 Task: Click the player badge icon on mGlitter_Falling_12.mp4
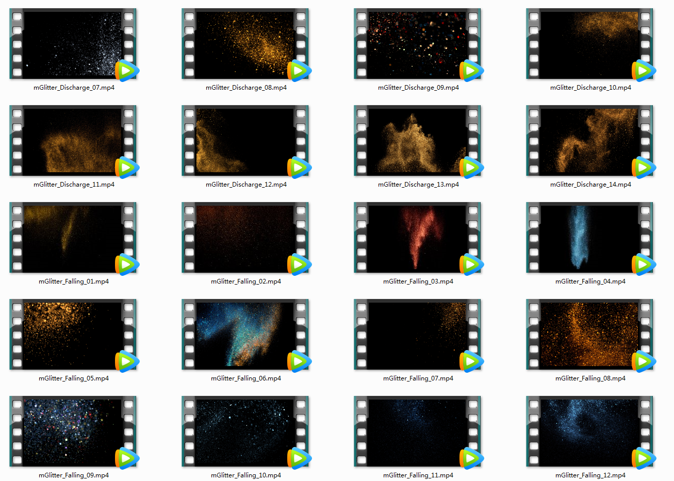pyautogui.click(x=644, y=458)
